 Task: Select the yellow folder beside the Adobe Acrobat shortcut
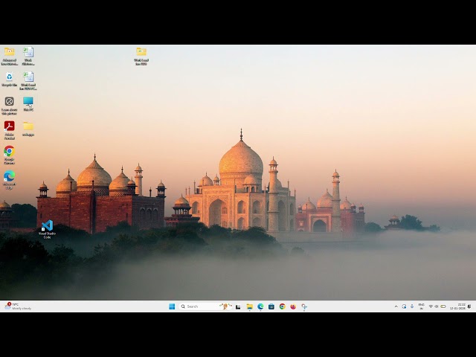(x=28, y=129)
